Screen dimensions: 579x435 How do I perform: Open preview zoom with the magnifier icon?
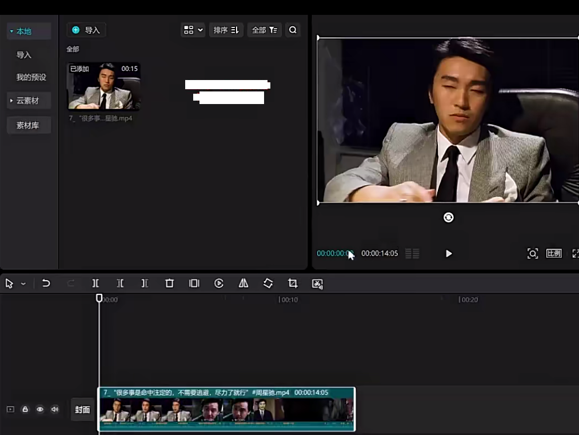coord(532,253)
